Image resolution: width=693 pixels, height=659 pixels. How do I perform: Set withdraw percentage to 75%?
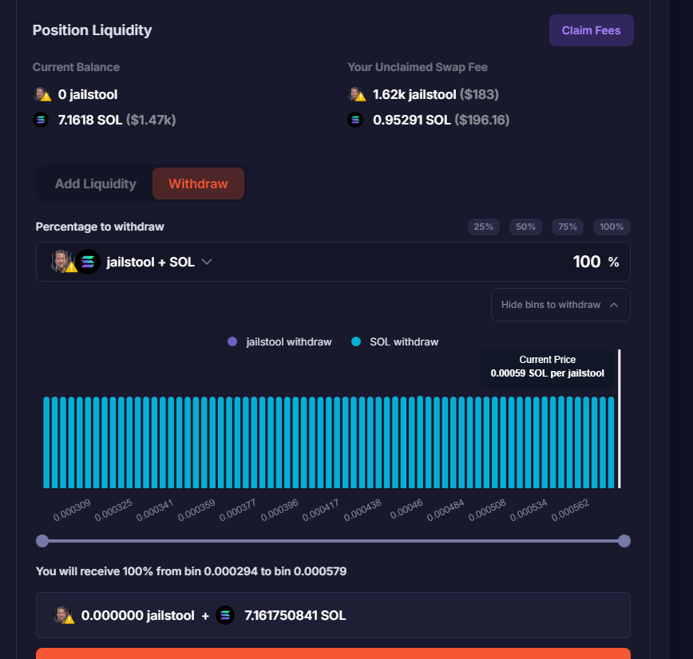(568, 227)
